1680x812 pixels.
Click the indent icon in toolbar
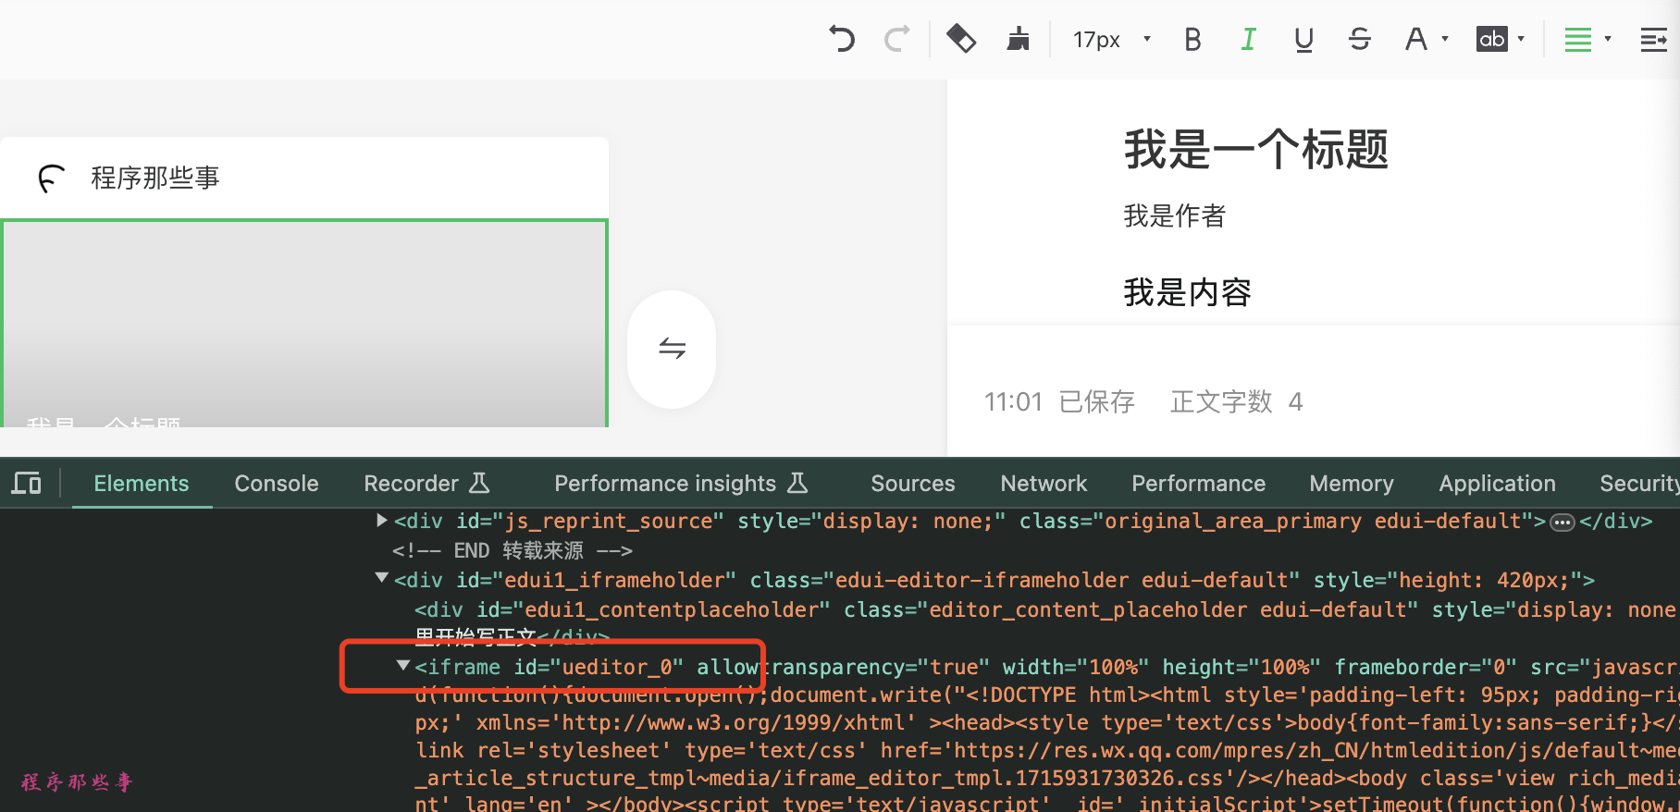1653,39
